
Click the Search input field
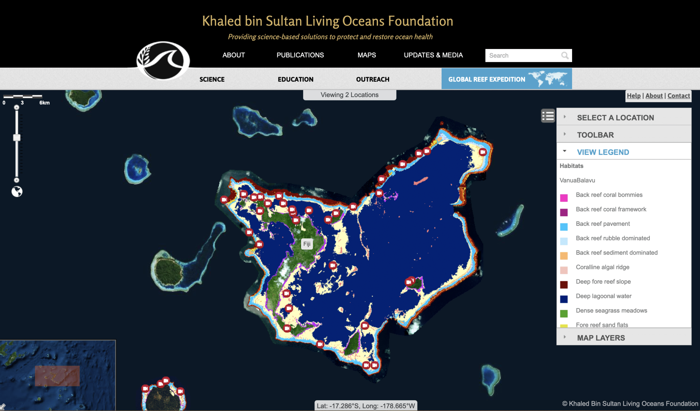point(522,55)
